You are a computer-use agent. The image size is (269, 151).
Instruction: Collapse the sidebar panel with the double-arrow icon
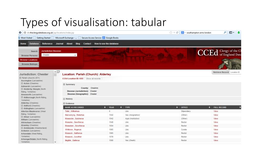(58, 72)
